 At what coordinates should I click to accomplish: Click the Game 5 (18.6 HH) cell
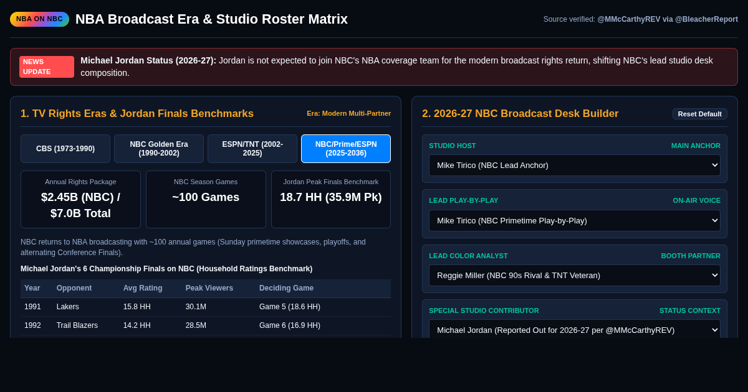tap(290, 307)
